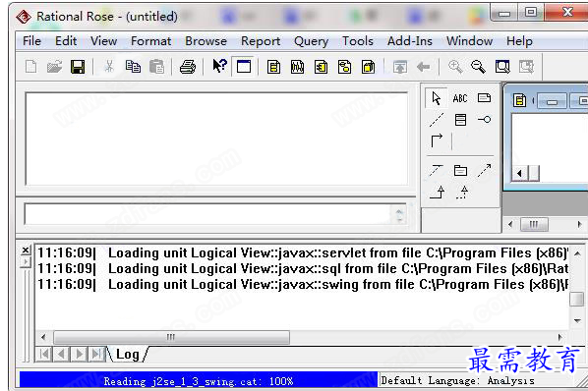Print diagrams via the printer icon
This screenshot has width=588, height=391.
click(188, 67)
